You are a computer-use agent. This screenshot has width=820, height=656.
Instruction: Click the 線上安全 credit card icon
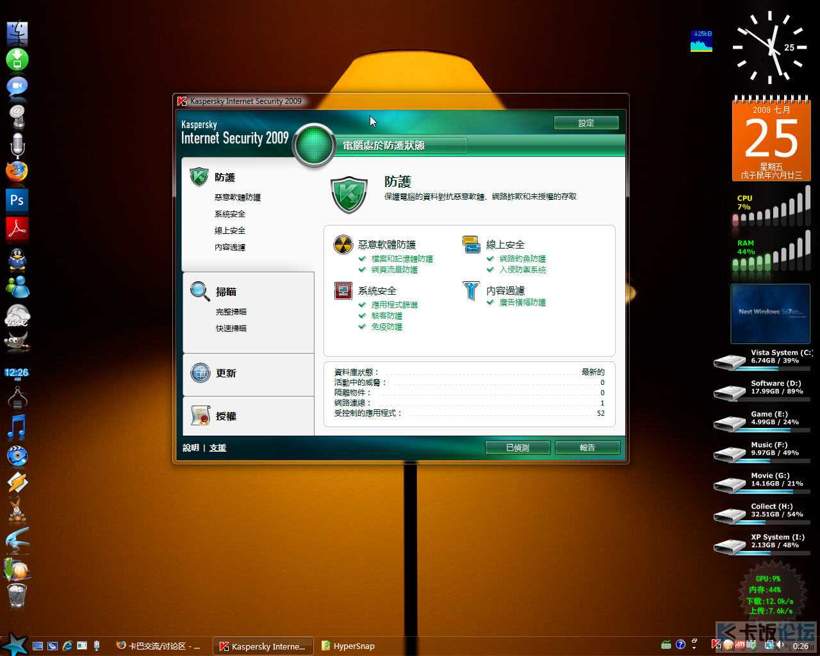471,245
